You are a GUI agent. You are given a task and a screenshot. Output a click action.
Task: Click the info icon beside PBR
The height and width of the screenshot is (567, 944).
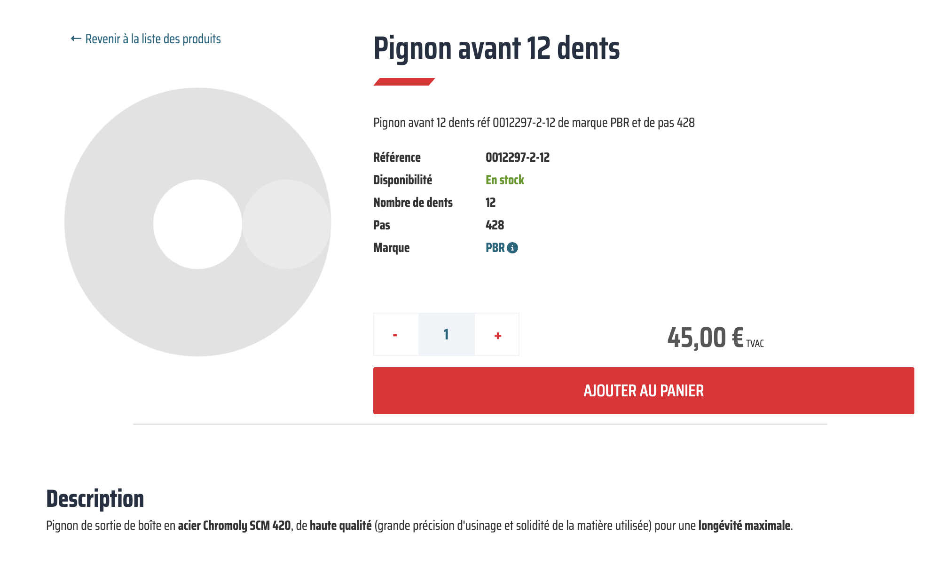pyautogui.click(x=512, y=248)
